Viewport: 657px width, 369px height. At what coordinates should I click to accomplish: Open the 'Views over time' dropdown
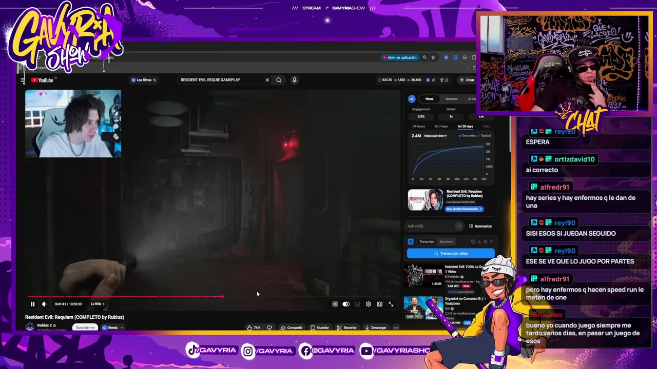pyautogui.click(x=435, y=136)
